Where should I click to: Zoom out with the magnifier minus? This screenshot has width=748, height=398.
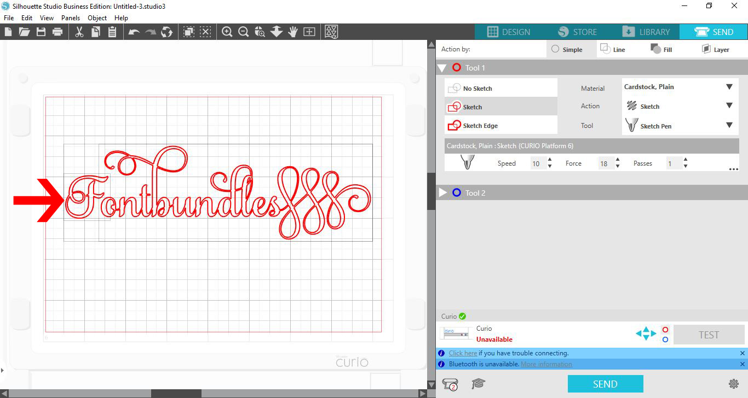tap(244, 32)
